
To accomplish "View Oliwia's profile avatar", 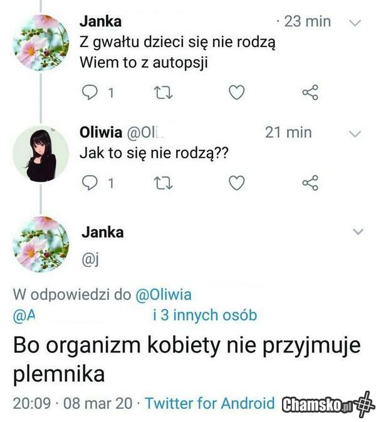I will click(41, 153).
